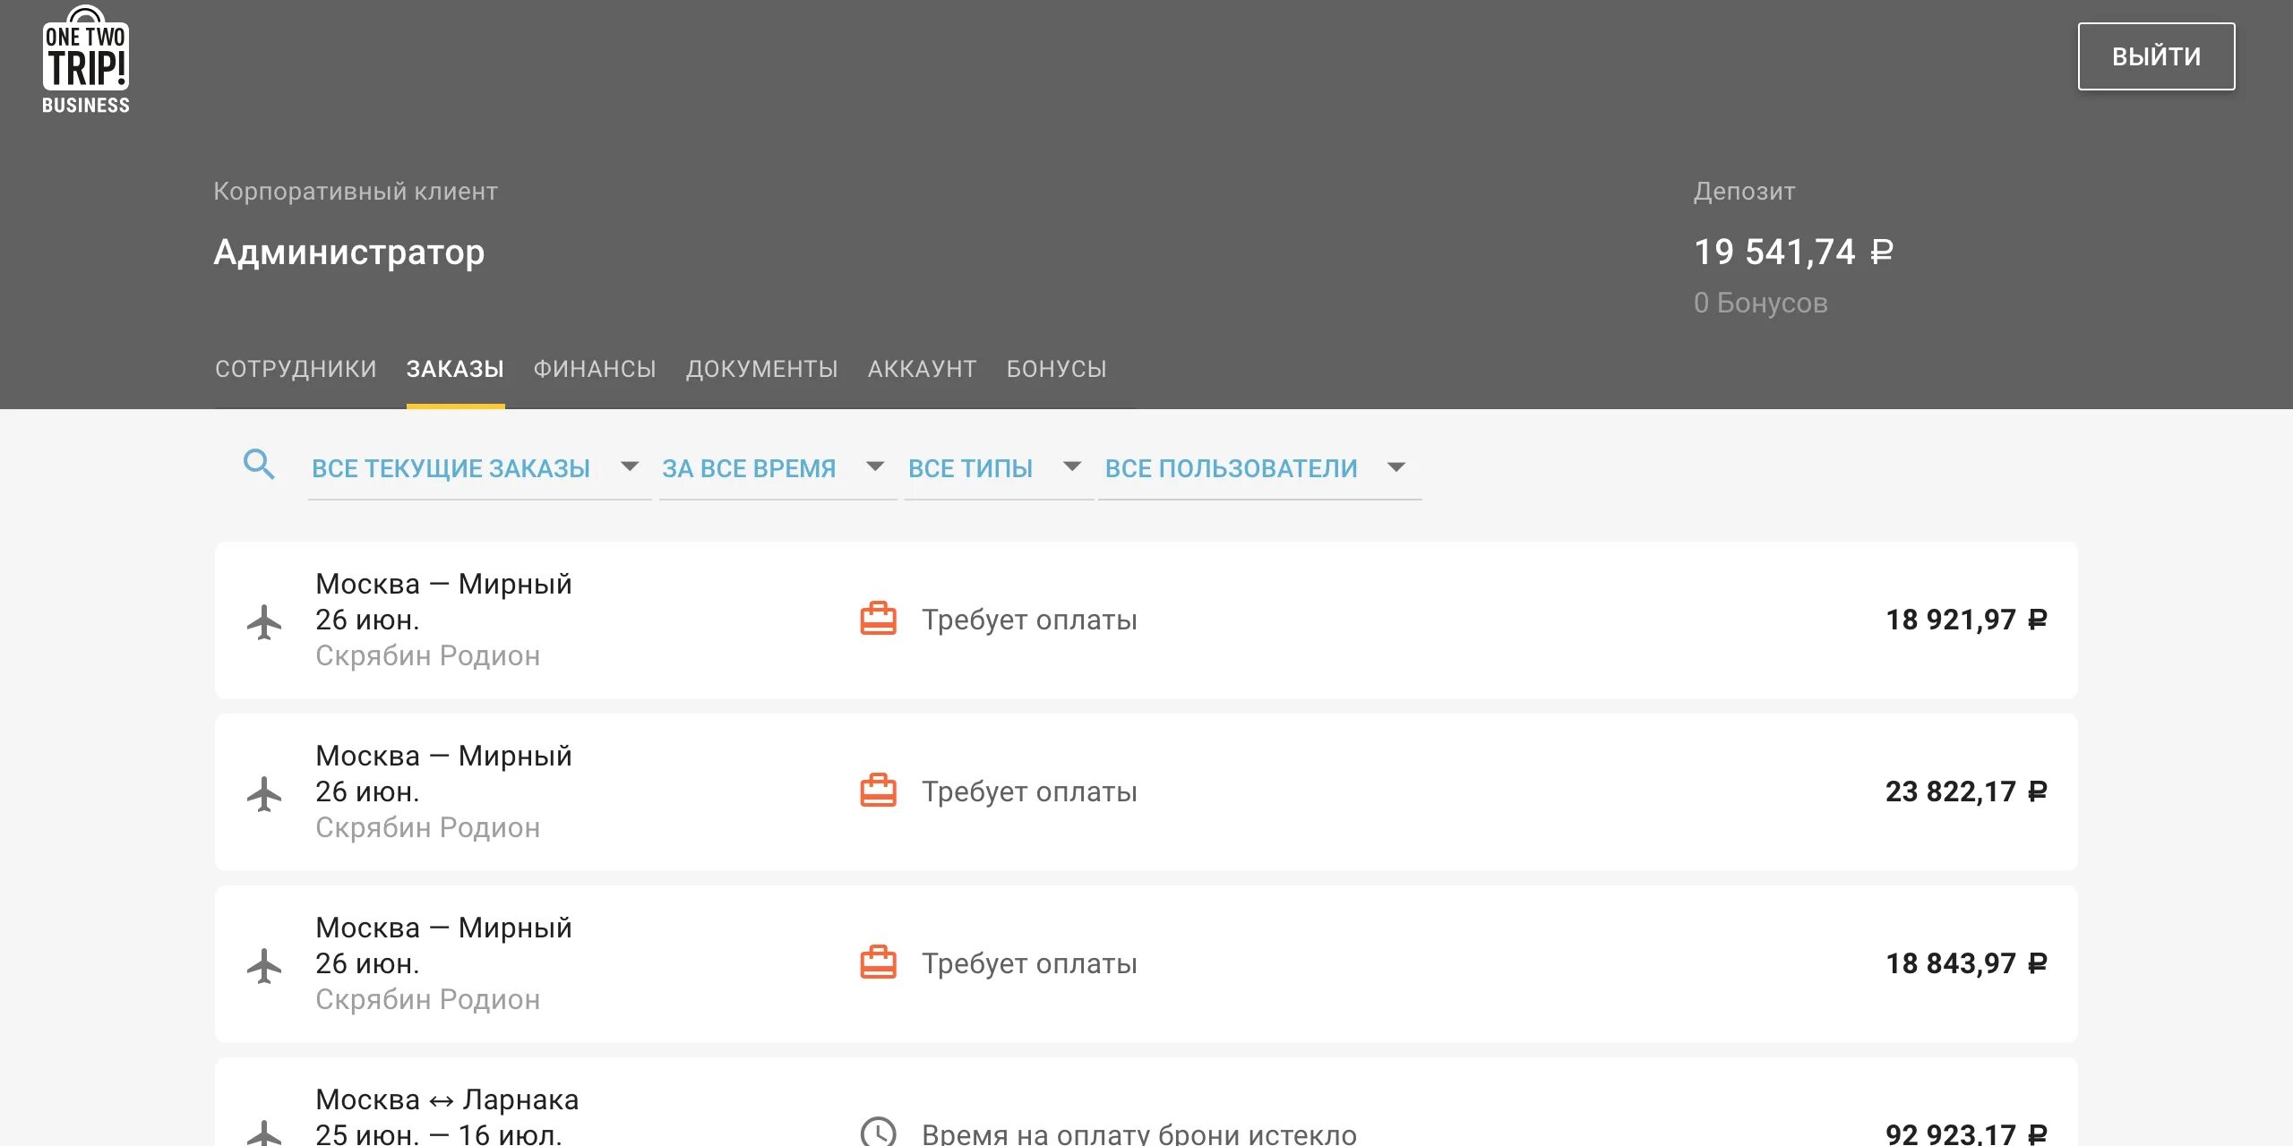Screen dimensions: 2293x1146
Task: Click plane icon of Москва–Ларнака order
Action: click(x=264, y=1133)
